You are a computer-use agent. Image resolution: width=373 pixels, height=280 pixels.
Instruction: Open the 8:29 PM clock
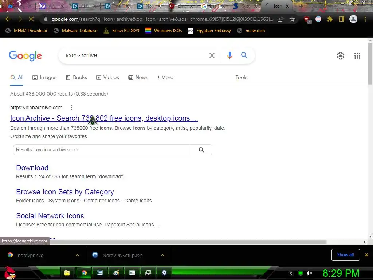(x=341, y=273)
